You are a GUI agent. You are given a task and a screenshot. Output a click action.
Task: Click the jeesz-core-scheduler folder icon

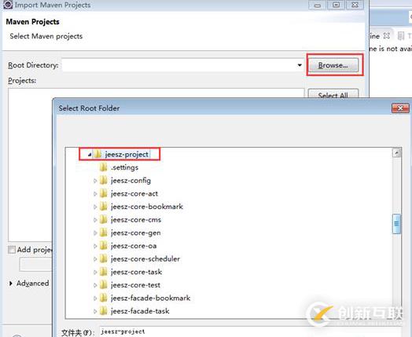coord(104,258)
